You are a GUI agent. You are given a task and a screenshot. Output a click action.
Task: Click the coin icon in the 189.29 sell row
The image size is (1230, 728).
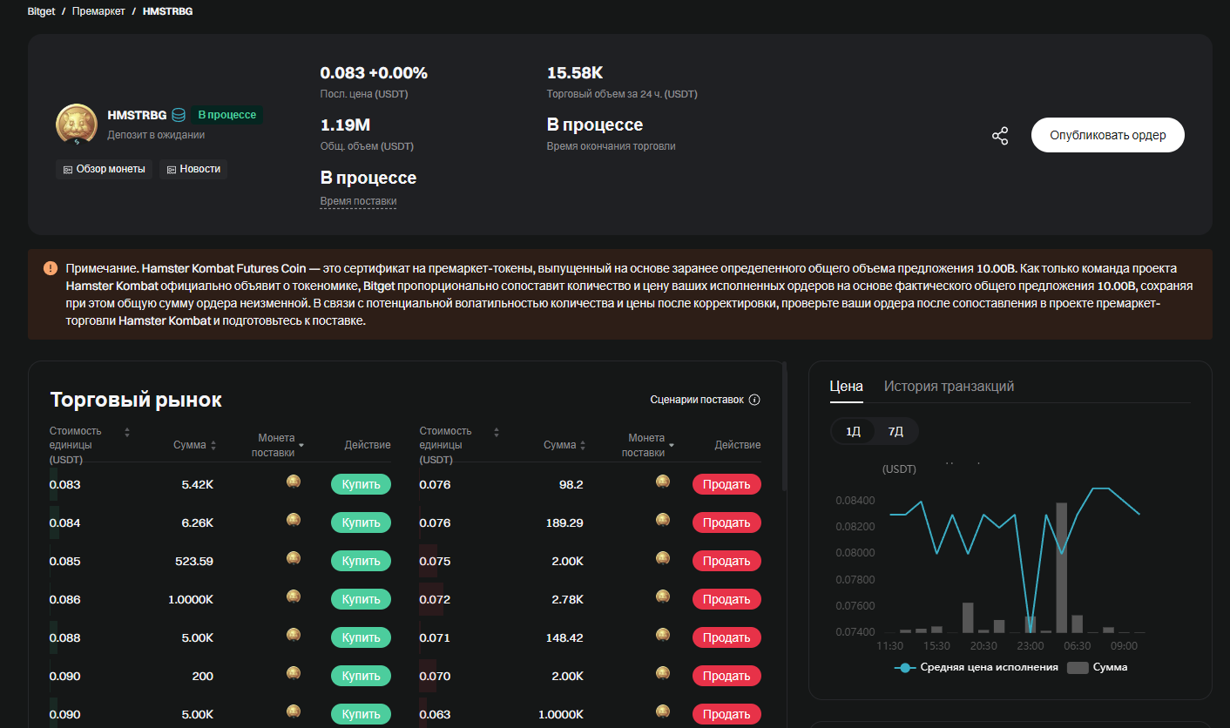(663, 520)
